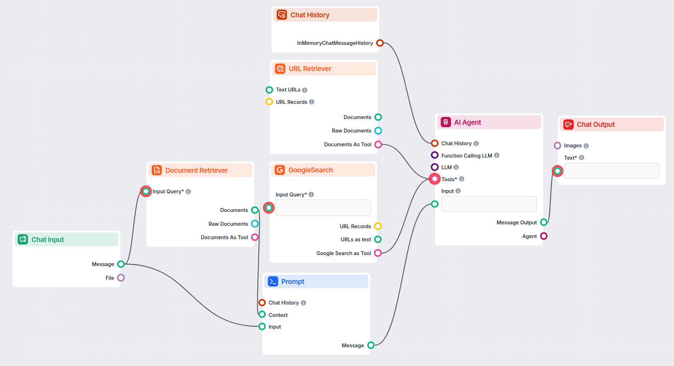The width and height of the screenshot is (674, 366).
Task: Select Chat Output Text input port
Action: [x=557, y=171]
